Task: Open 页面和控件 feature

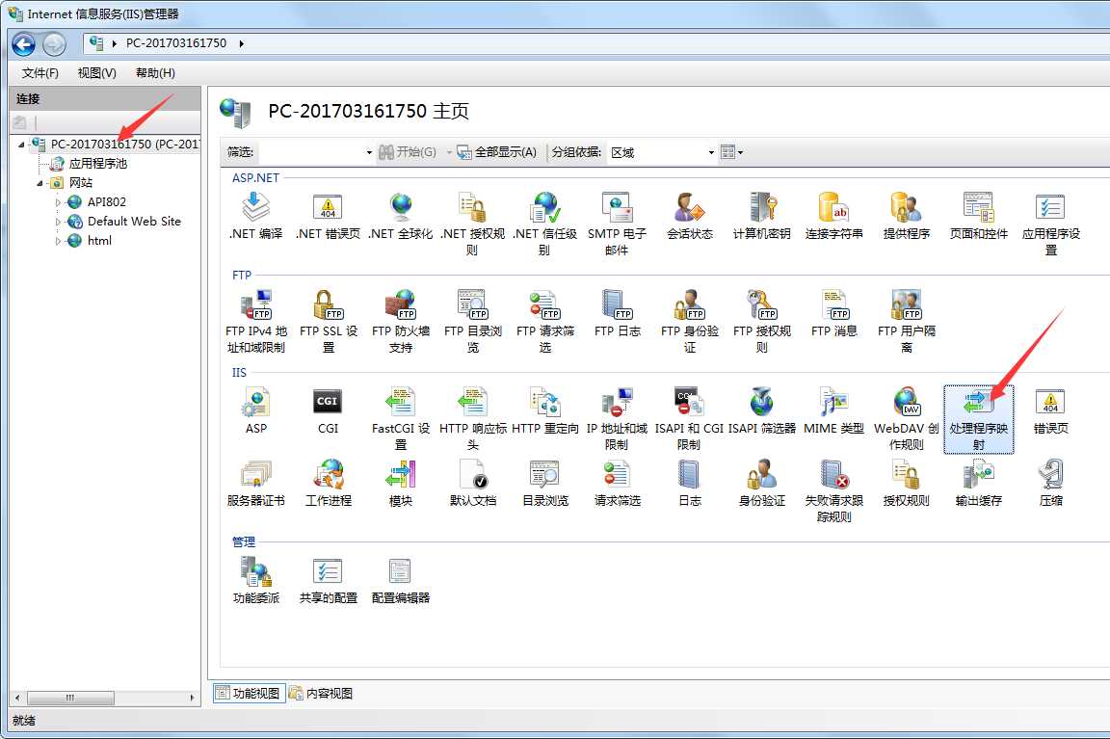Action: click(978, 217)
